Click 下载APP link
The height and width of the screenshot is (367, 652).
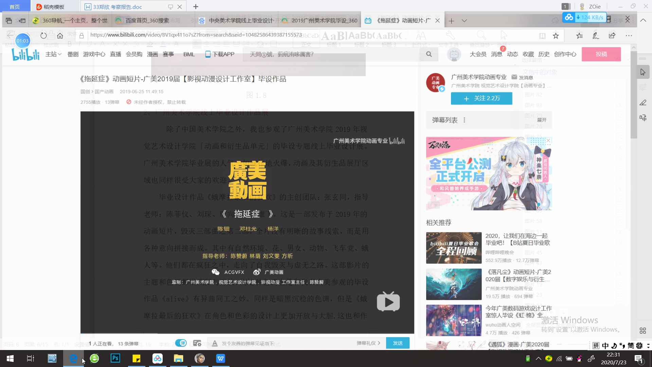tap(220, 54)
